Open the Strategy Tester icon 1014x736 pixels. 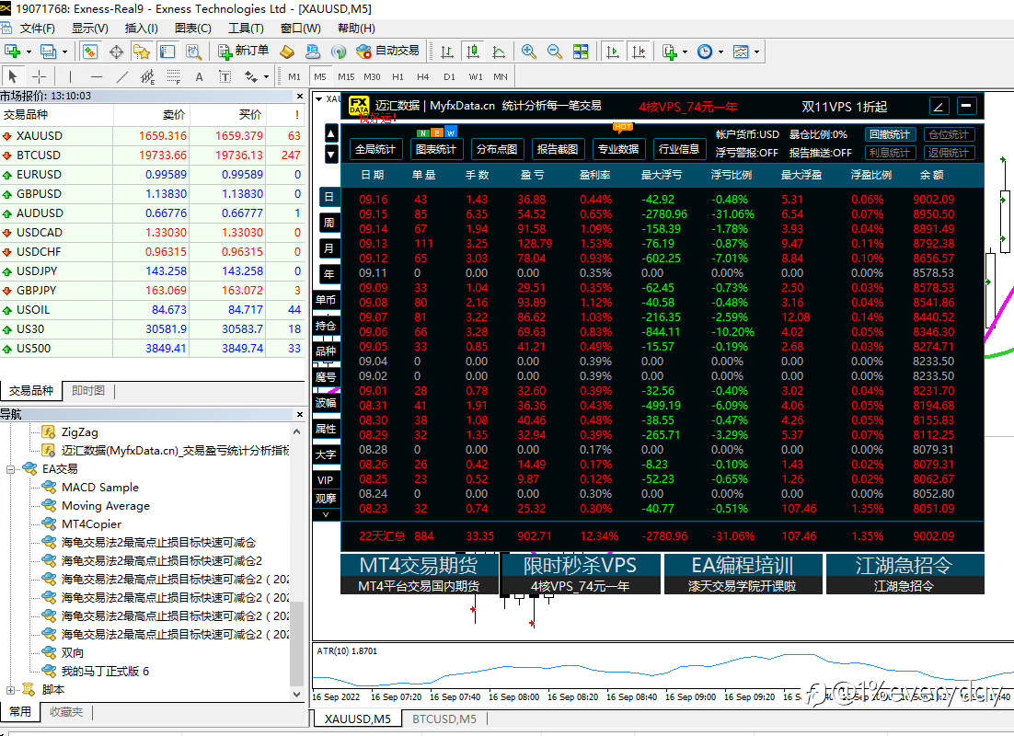tap(193, 52)
